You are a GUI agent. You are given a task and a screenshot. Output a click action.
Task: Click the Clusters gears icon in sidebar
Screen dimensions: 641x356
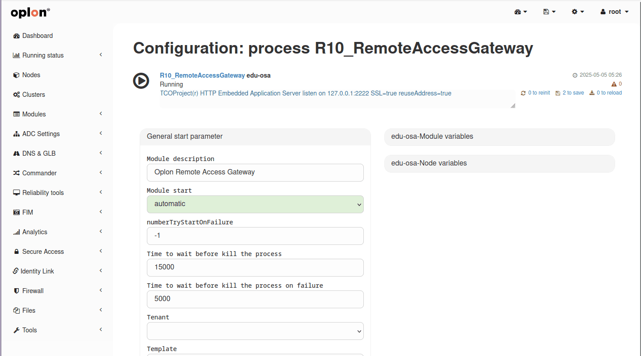pos(17,95)
